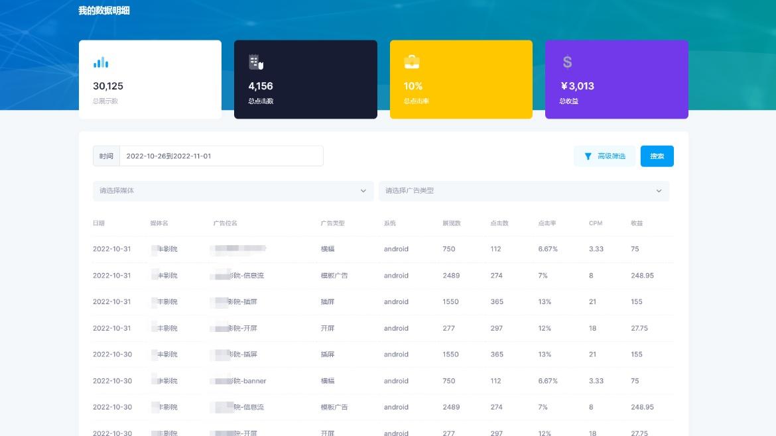The width and height of the screenshot is (776, 436).
Task: Click the dollar sign icon on the ¥3,013 card
Action: (x=567, y=62)
